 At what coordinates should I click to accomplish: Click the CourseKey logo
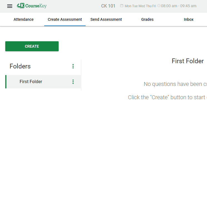point(32,6)
